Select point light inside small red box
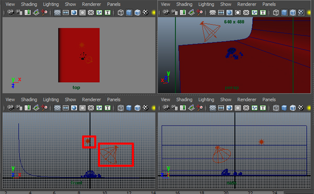Screen dimensions: 314x194 (x=87, y=141)
